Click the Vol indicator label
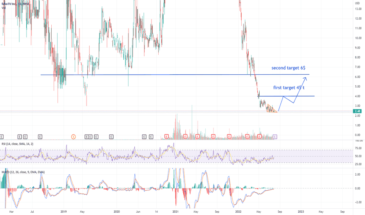This screenshot has width=365, height=215. 4,8
